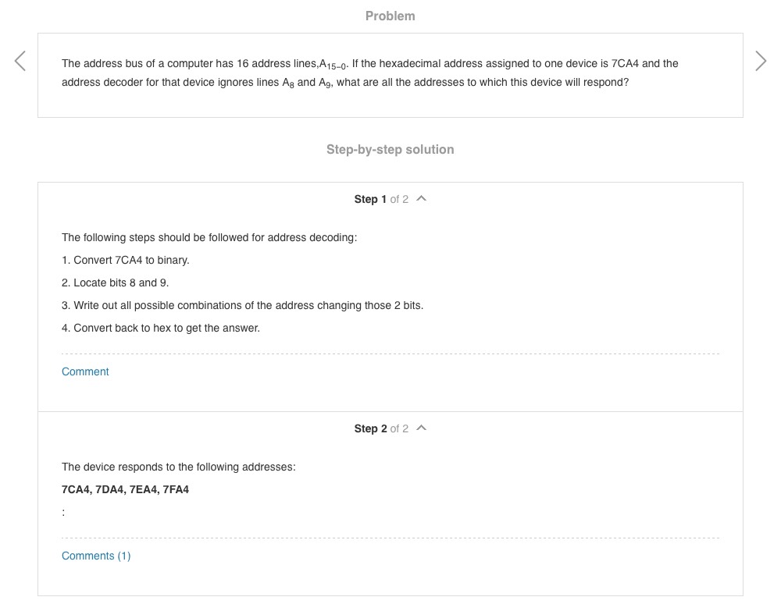Click "The device responds to the following addresses:"

pos(178,467)
